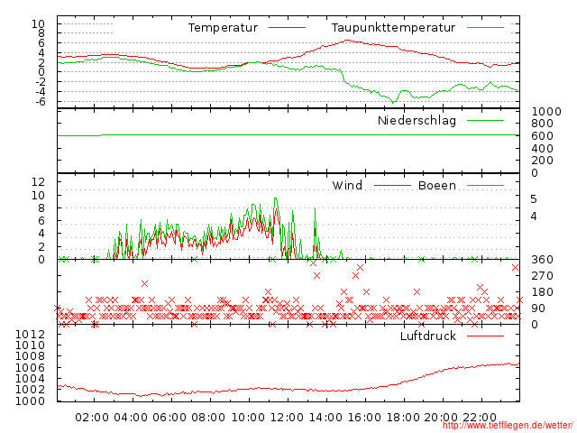The width and height of the screenshot is (577, 433).
Task: Click the 200 precipitation axis value
Action: pyautogui.click(x=543, y=161)
